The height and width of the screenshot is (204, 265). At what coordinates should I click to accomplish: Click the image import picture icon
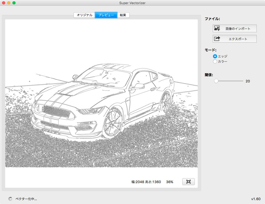pos(217,28)
